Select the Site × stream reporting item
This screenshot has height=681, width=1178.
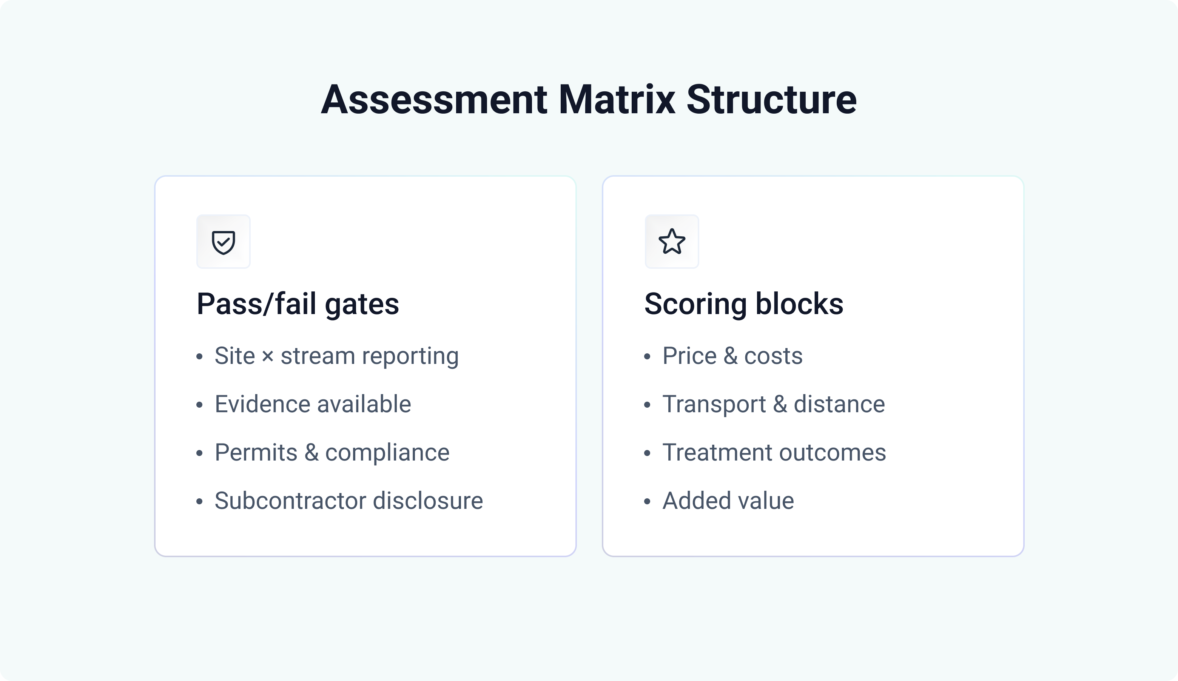coord(336,356)
